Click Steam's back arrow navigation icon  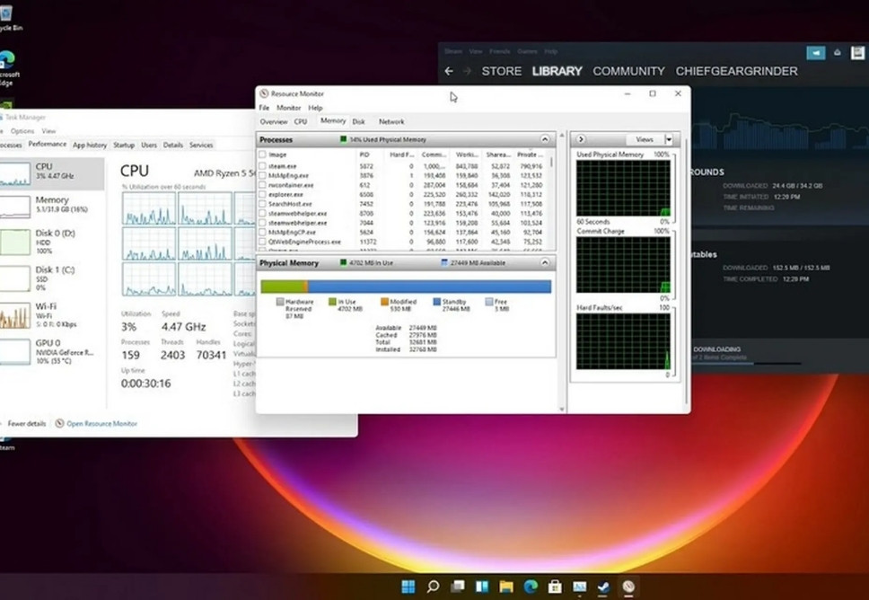[449, 71]
